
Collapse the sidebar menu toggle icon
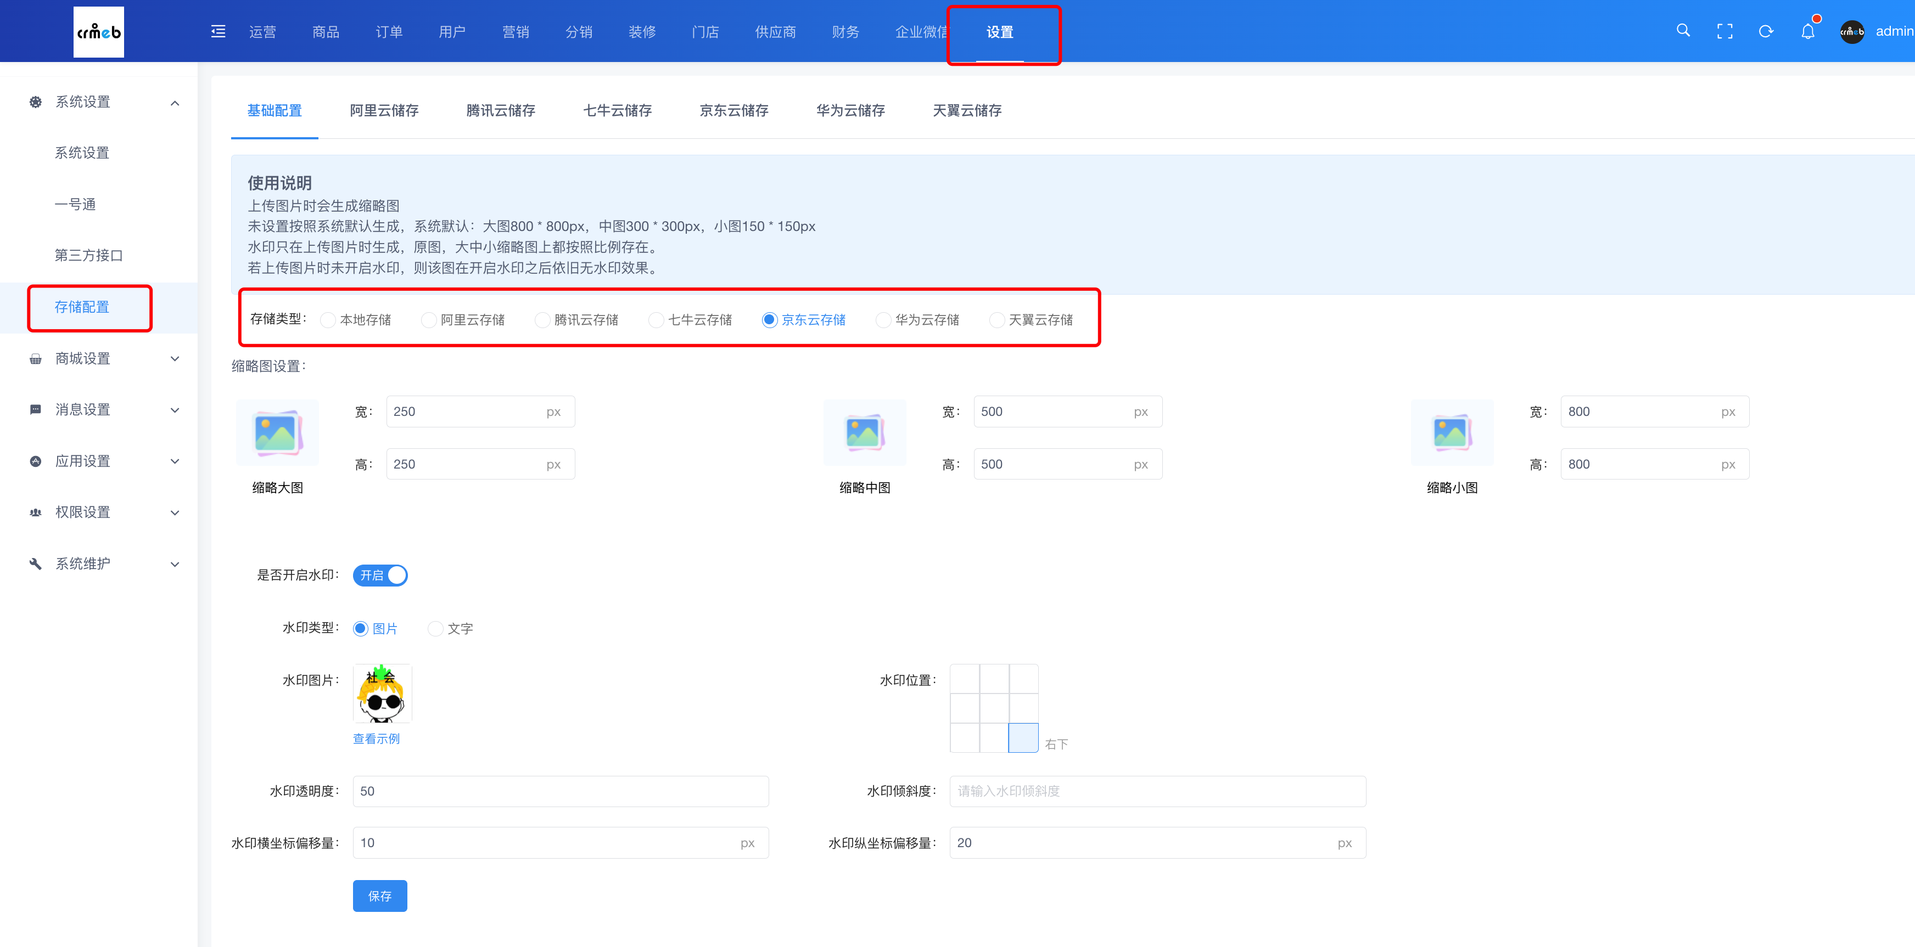click(x=218, y=31)
